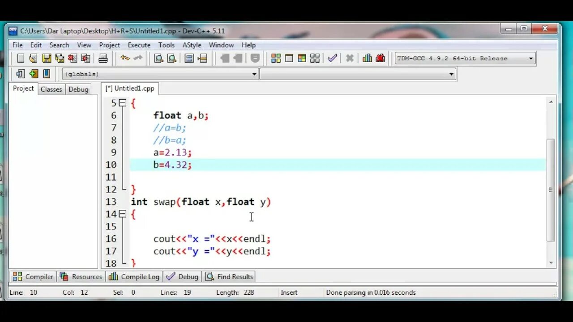Click the Redo arrow icon

(138, 58)
